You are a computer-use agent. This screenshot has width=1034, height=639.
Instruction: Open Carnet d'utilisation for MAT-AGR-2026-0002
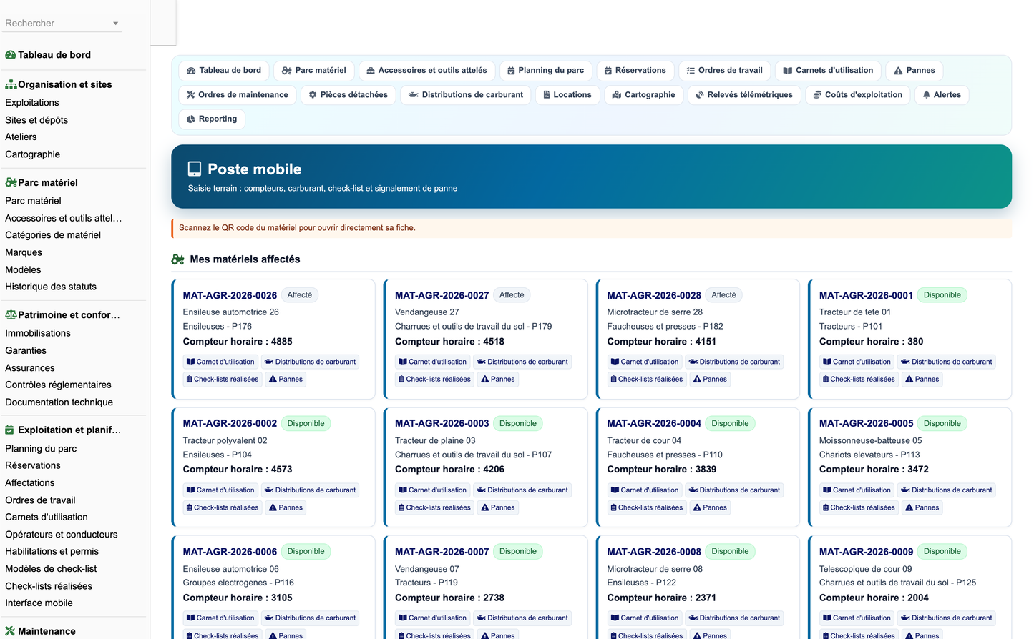click(220, 490)
